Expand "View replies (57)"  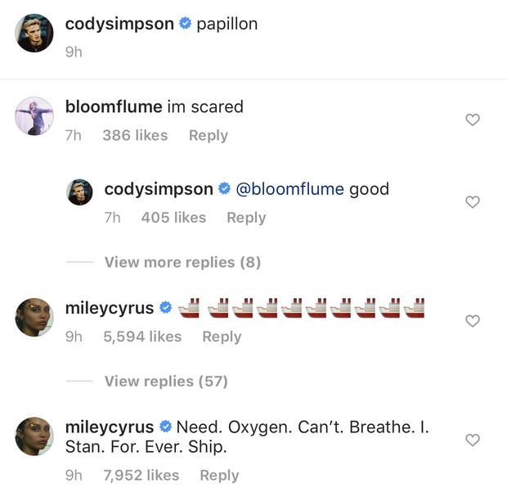click(x=166, y=381)
